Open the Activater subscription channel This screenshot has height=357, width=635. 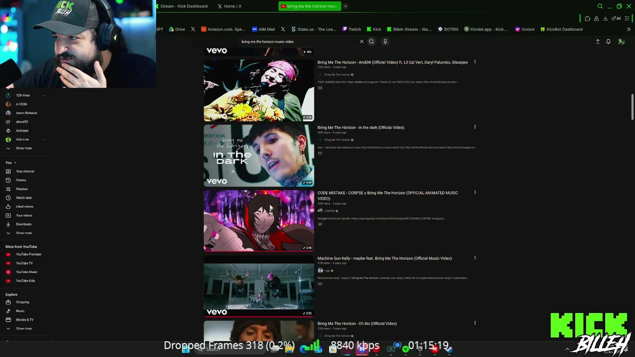point(22,131)
